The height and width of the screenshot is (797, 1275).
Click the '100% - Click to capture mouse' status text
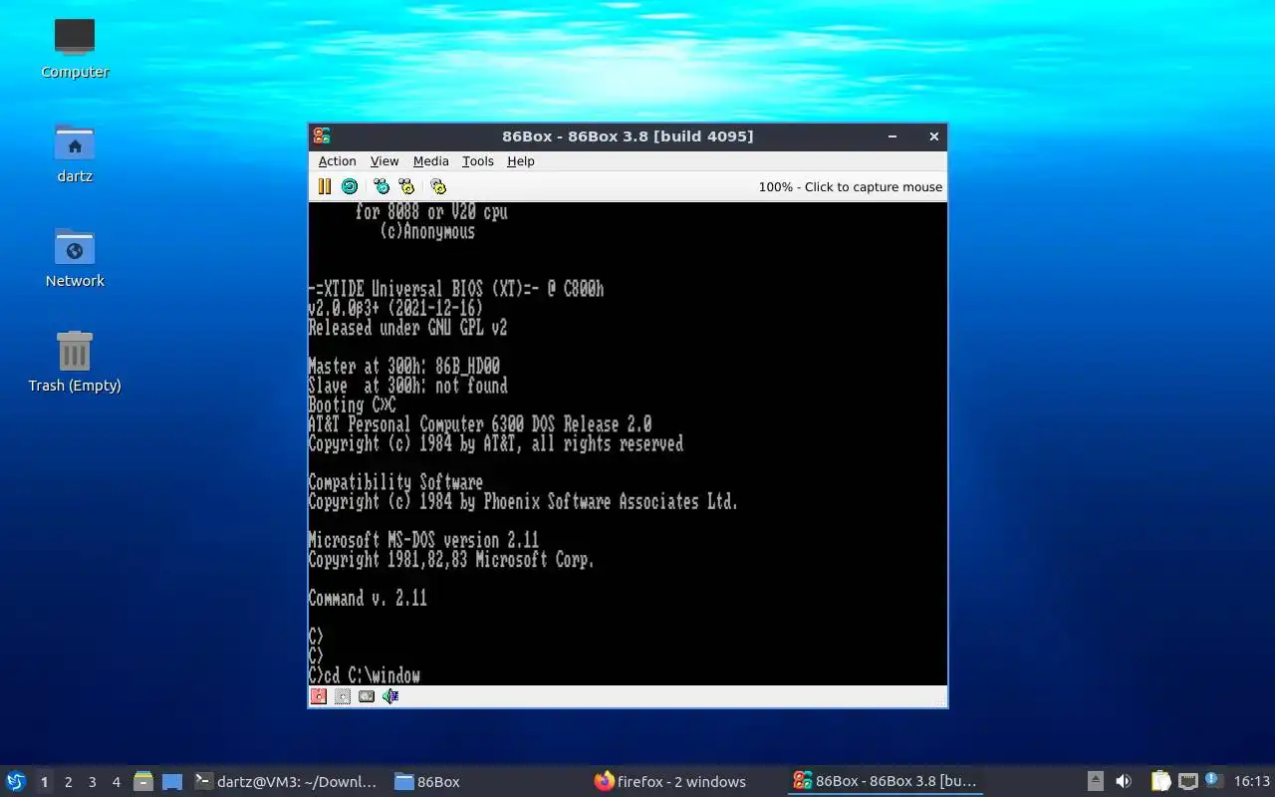pyautogui.click(x=851, y=186)
